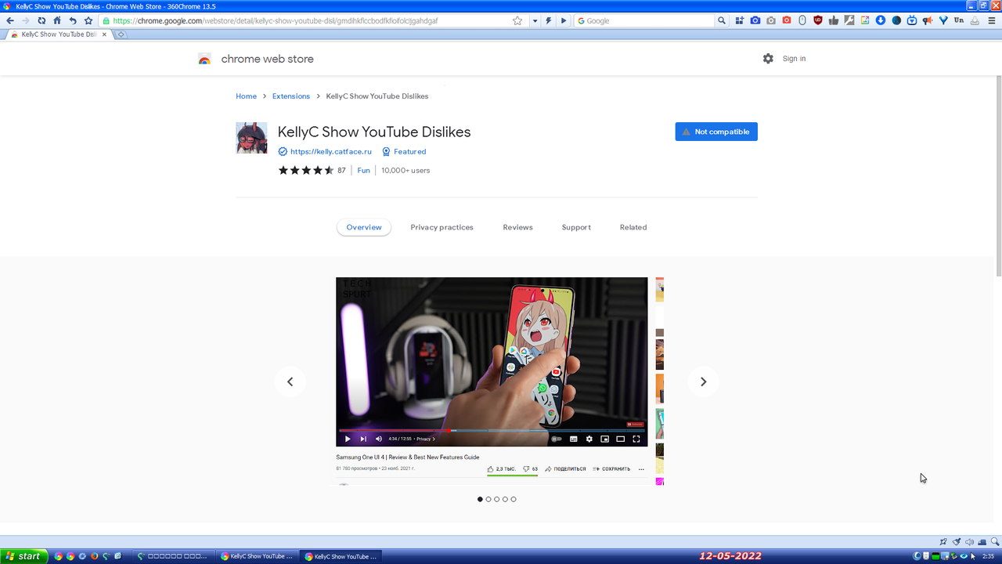The image size is (1002, 564).
Task: Click Sign in link
Action: [794, 59]
